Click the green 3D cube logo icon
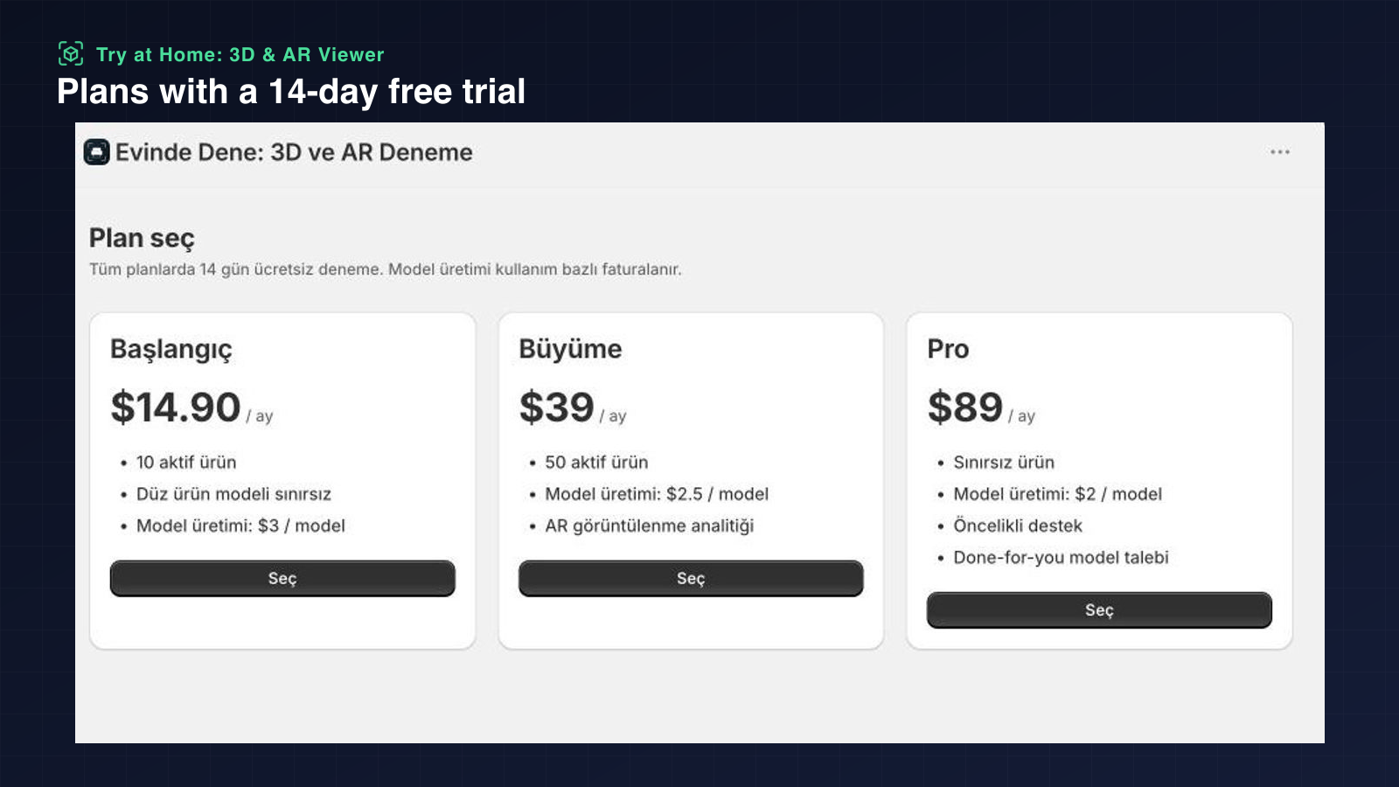The height and width of the screenshot is (787, 1399). click(x=71, y=54)
